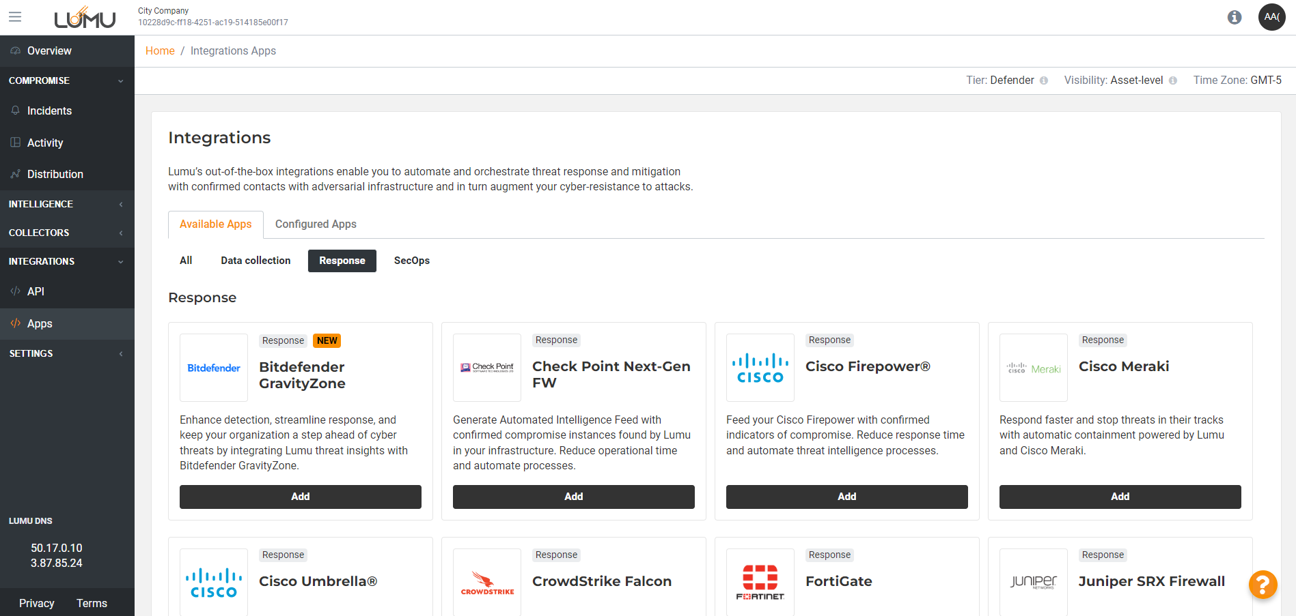Select the SecOps category filter
Viewport: 1296px width, 616px height.
tap(411, 261)
